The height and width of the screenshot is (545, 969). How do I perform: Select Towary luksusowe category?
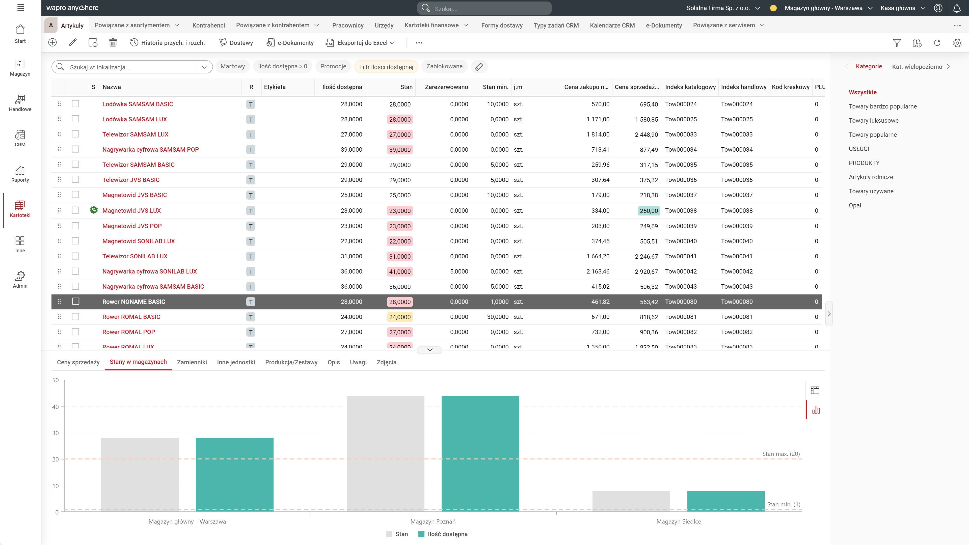click(x=873, y=120)
